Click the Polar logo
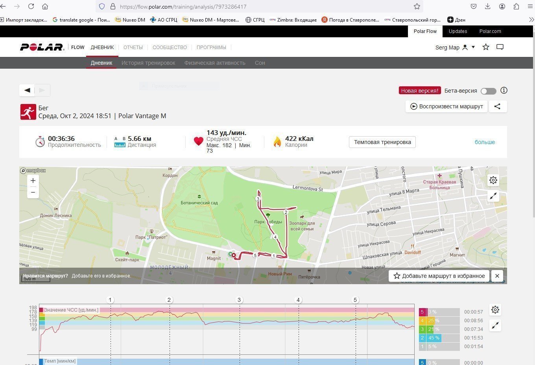 [42, 47]
